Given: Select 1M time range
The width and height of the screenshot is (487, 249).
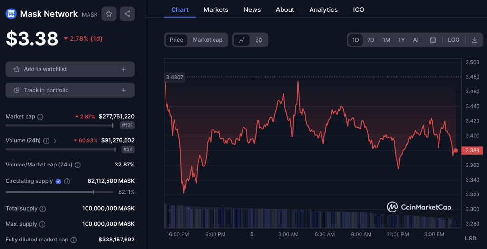Looking at the screenshot, I should point(386,40).
